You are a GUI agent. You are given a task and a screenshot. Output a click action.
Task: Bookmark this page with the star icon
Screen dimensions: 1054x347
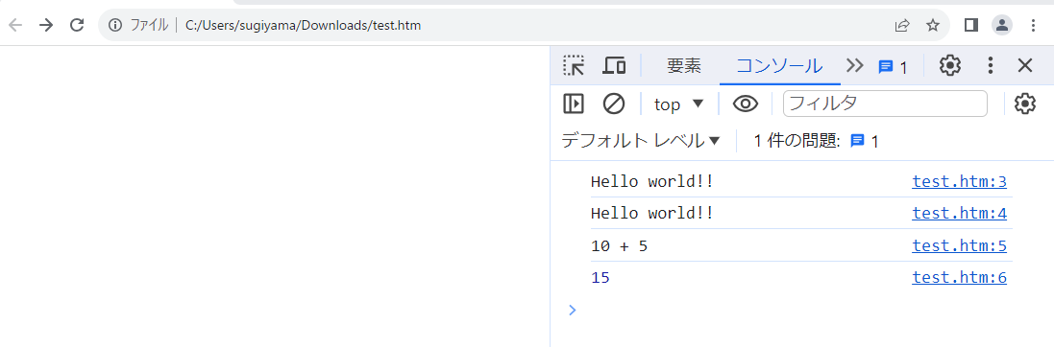coord(932,26)
